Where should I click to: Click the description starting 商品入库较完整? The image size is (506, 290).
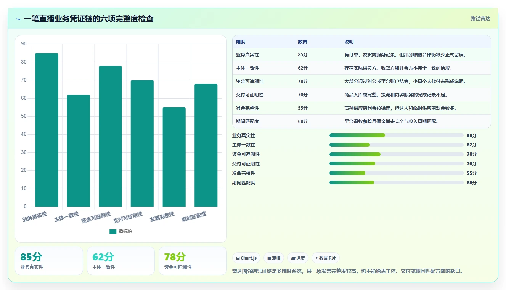pyautogui.click(x=396, y=95)
